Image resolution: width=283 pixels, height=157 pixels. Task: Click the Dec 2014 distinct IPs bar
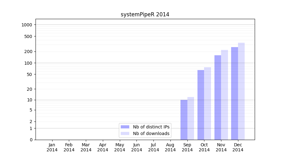click(x=235, y=93)
